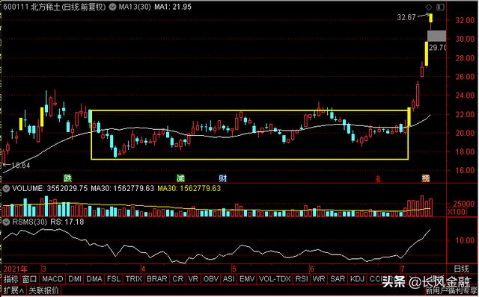Click the 榜 event marker
The width and height of the screenshot is (479, 297).
tap(426, 178)
